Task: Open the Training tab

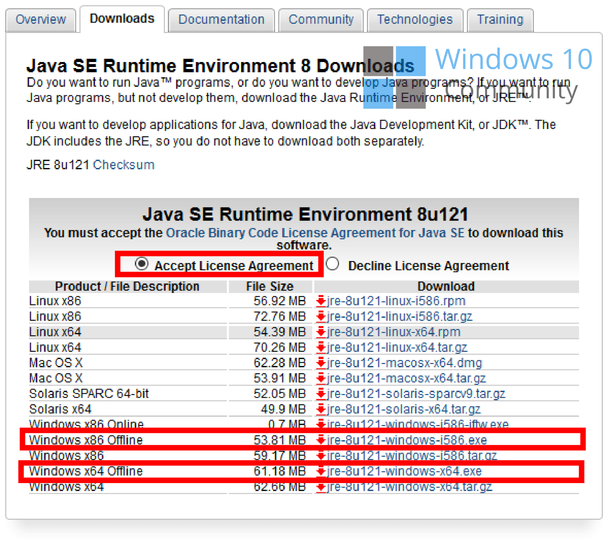Action: [500, 20]
